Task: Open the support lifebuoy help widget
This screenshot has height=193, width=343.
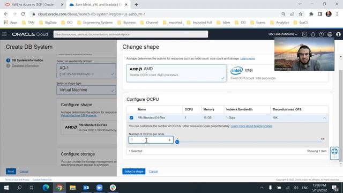Action: [334, 153]
